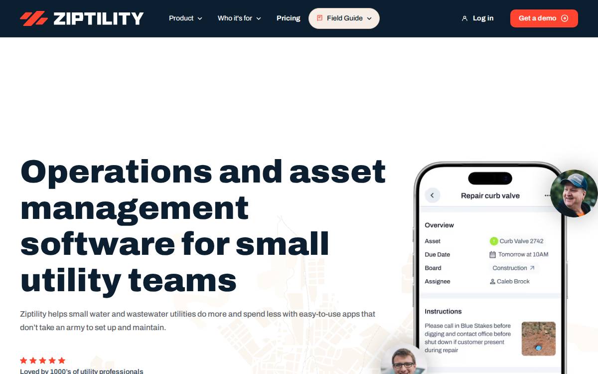Tap the three-dot menu beside Repair curb valve
This screenshot has height=374, width=598.
click(x=548, y=196)
